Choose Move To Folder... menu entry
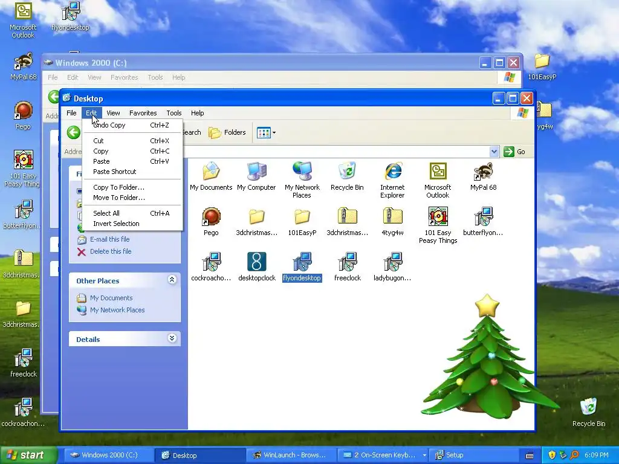Image resolution: width=619 pixels, height=464 pixels. click(132, 198)
